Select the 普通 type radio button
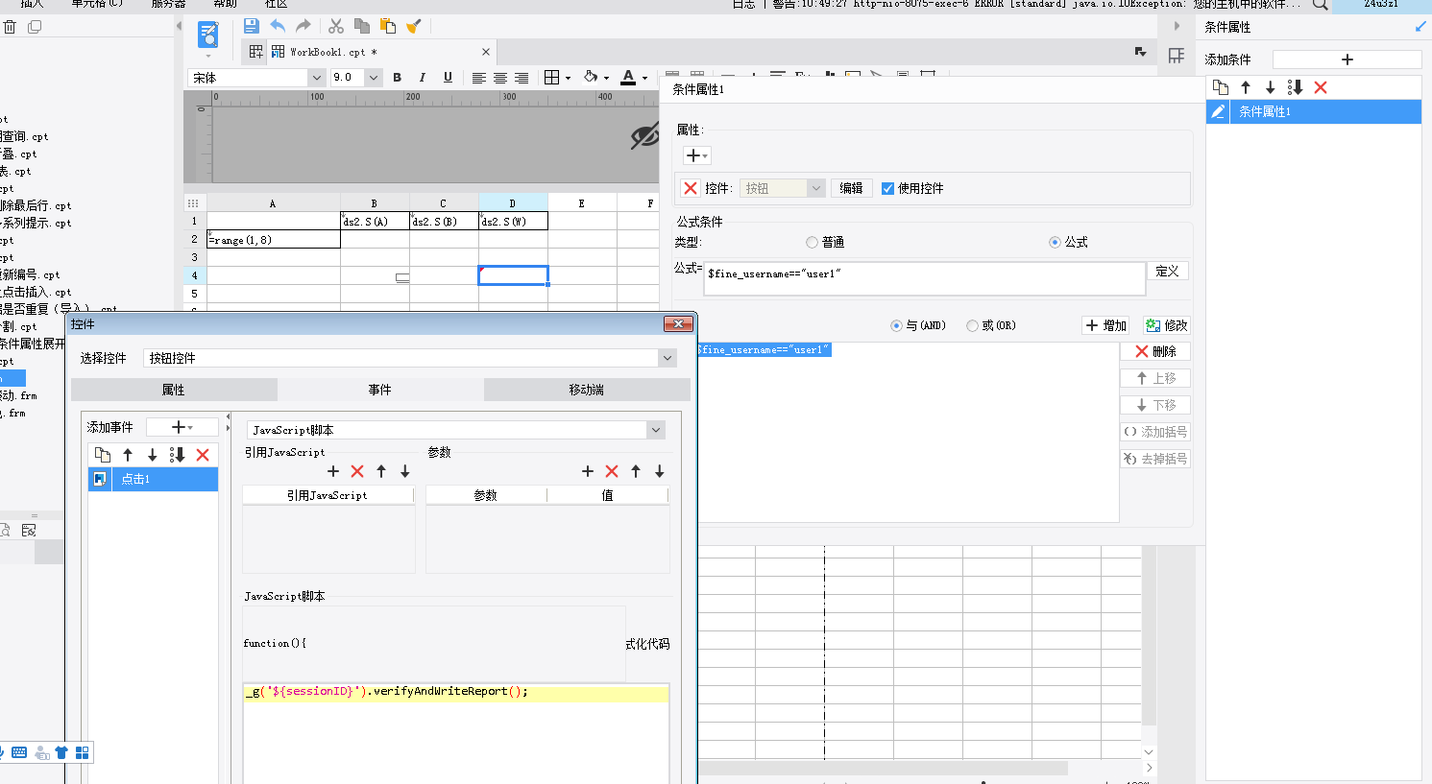 [x=813, y=243]
